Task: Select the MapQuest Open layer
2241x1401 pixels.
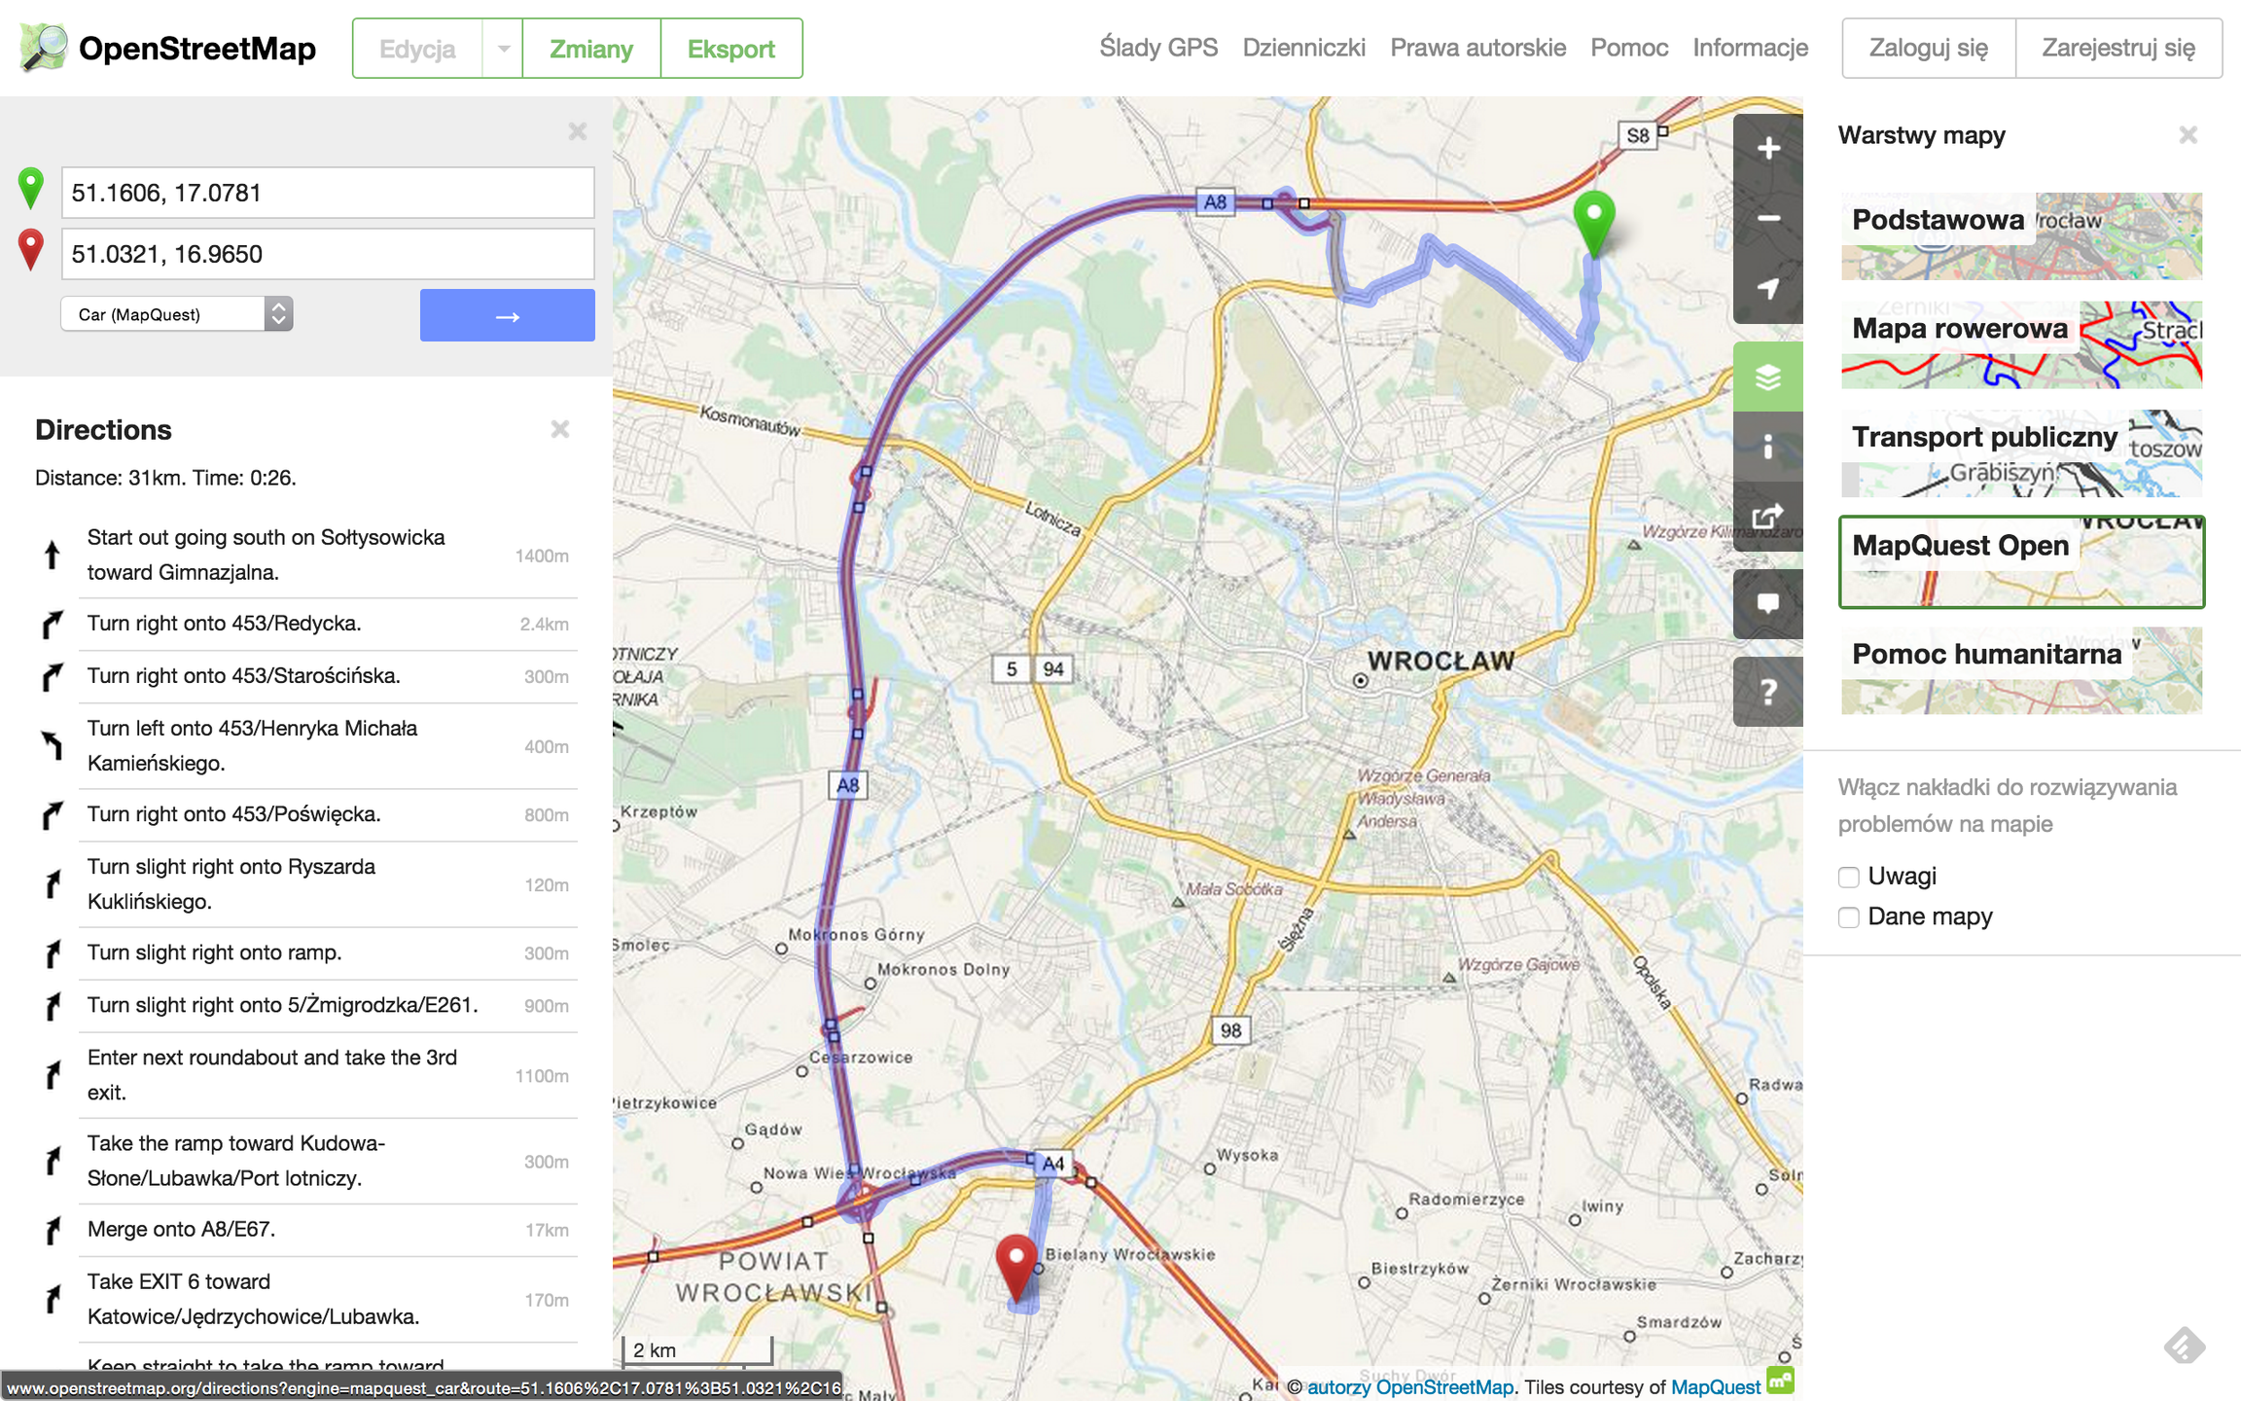Action: coord(2021,562)
